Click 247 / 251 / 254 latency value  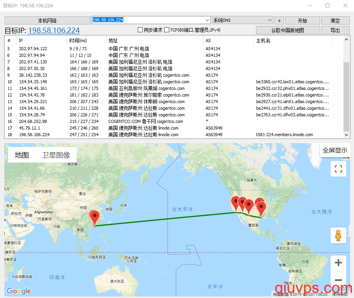coord(84,135)
